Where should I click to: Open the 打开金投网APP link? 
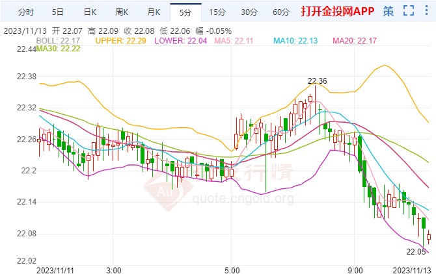338,12
